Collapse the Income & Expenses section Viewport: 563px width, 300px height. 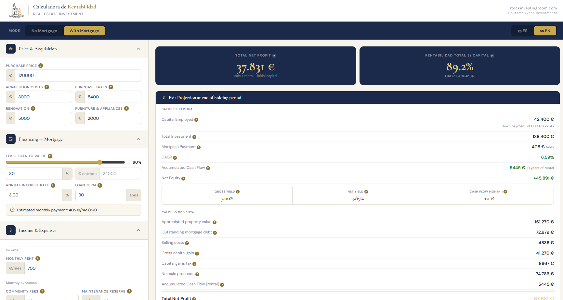(138, 230)
